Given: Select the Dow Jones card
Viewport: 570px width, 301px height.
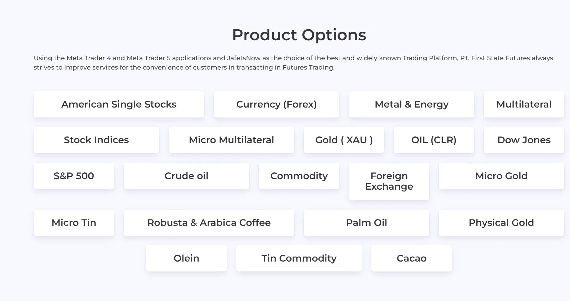Looking at the screenshot, I should click(x=524, y=140).
